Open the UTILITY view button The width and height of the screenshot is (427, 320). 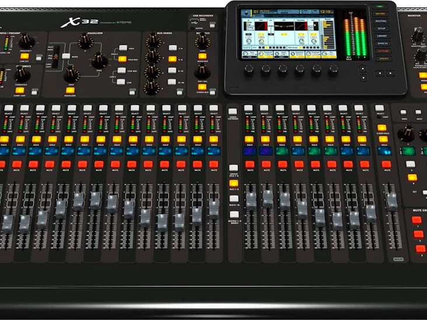(x=384, y=59)
